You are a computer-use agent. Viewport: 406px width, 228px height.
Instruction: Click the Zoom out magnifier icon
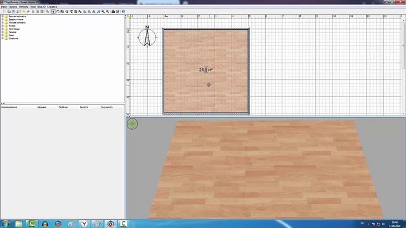tap(107, 11)
